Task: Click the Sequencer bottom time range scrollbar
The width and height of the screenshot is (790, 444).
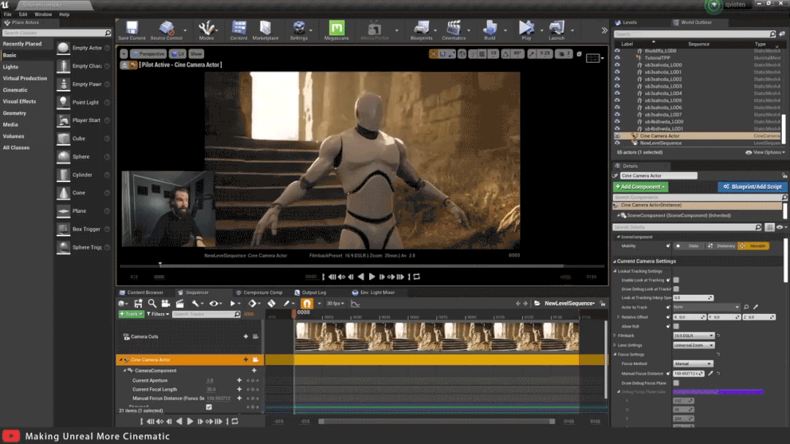Action: (436, 421)
